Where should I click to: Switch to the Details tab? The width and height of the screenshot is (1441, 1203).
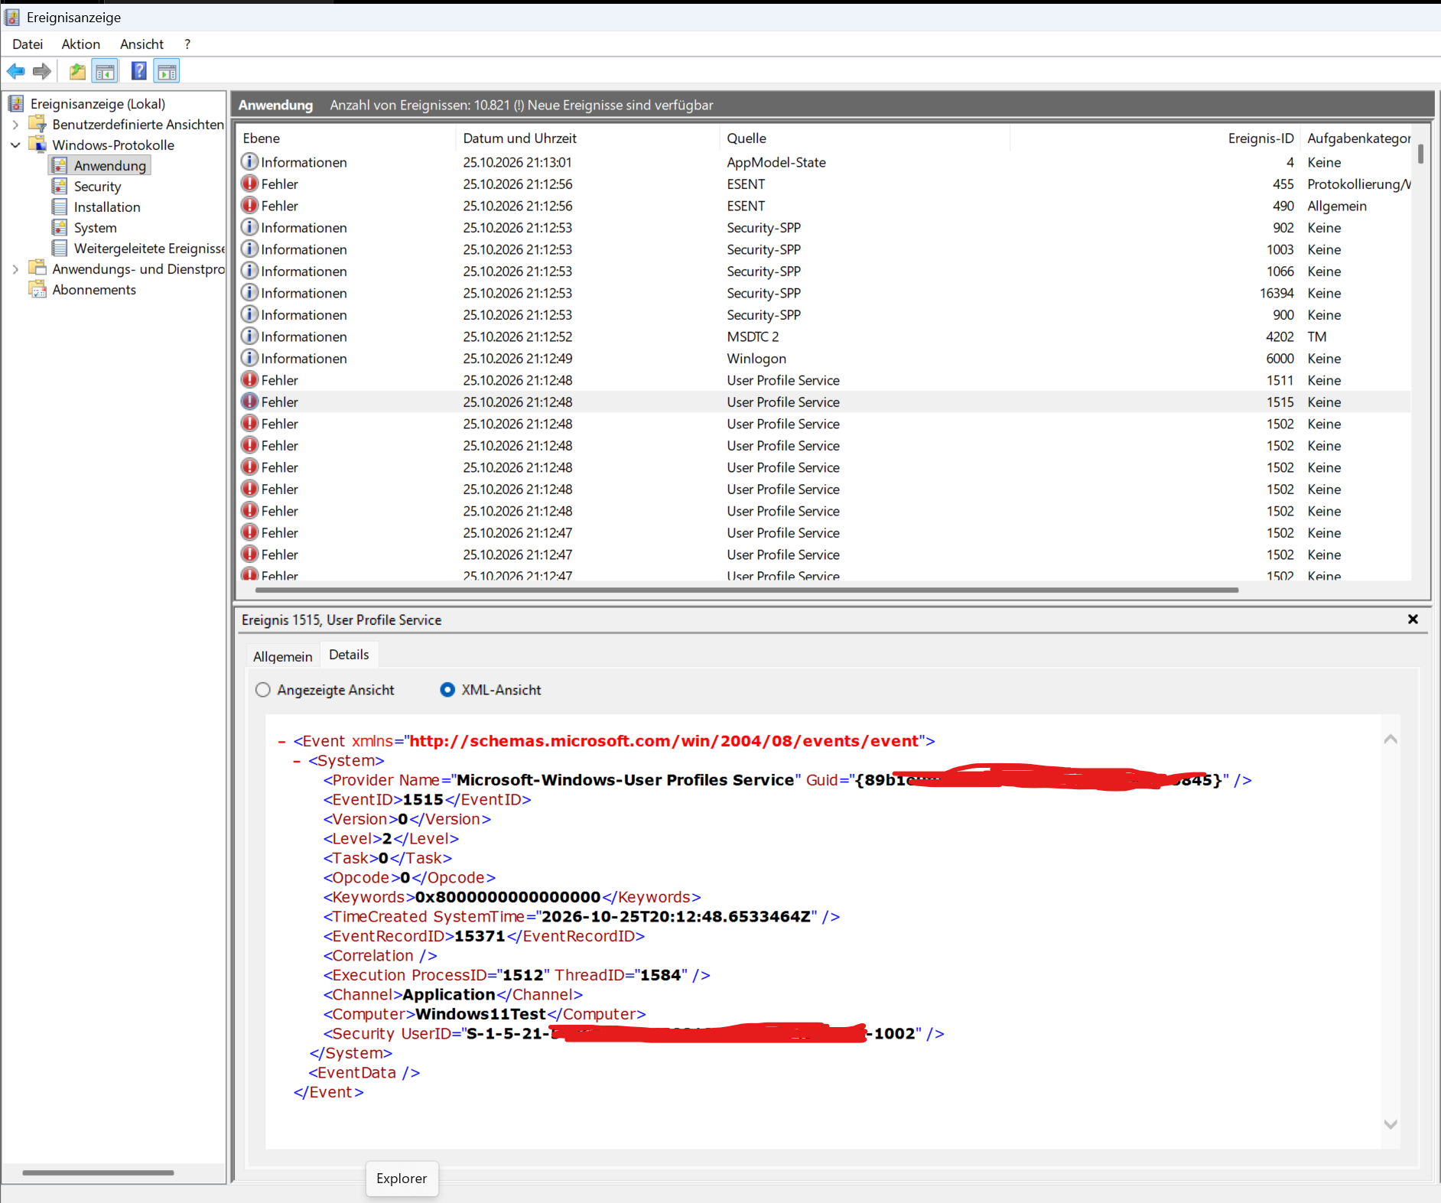tap(349, 655)
